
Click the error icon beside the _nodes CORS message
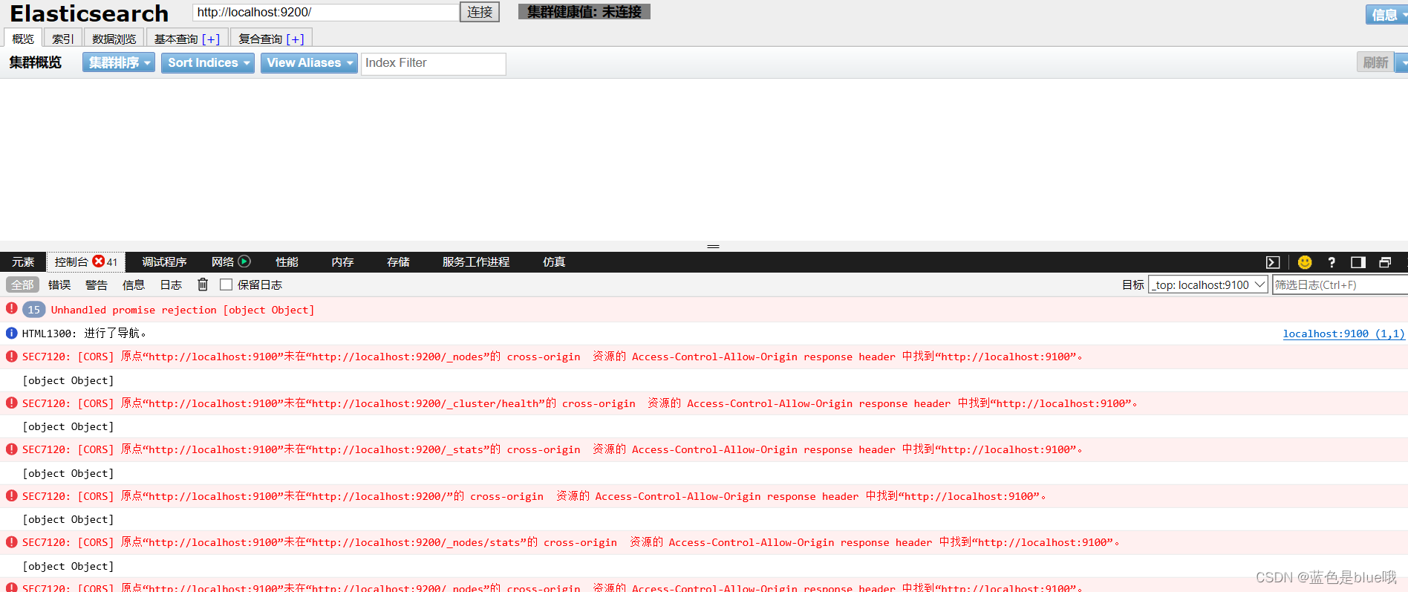[11, 357]
